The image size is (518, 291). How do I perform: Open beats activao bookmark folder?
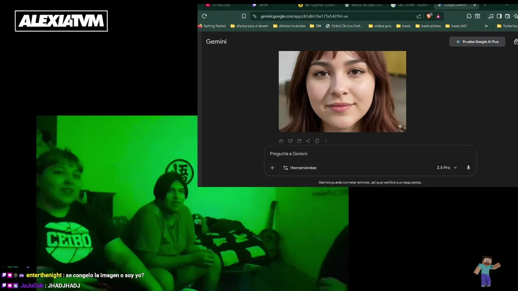[x=428, y=26]
